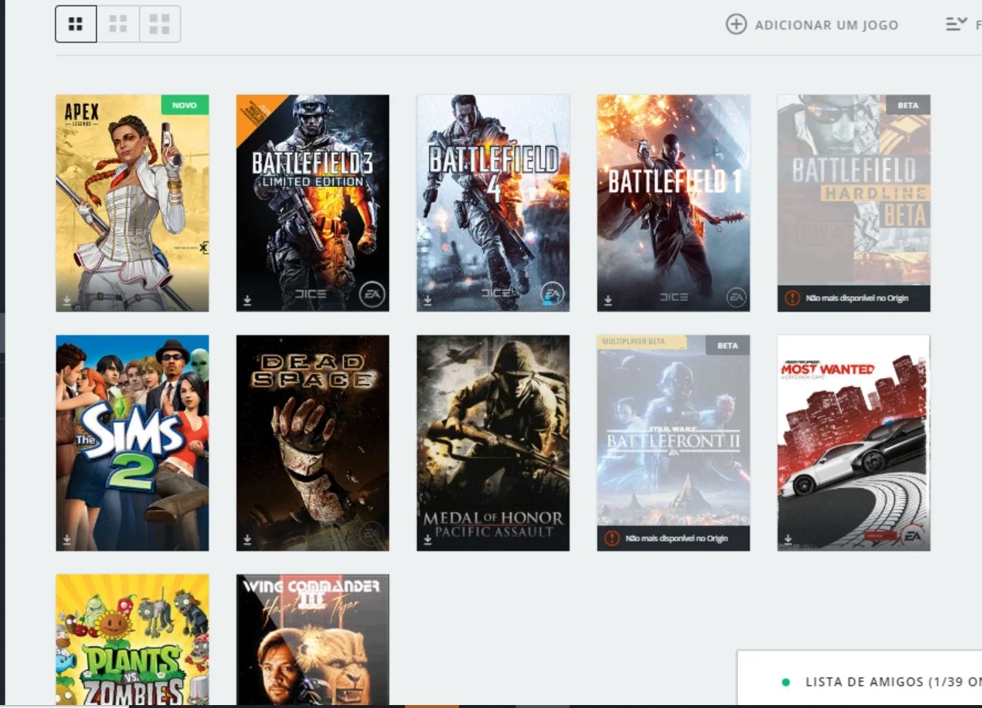982x708 pixels.
Task: Click the warning icon on Battlefront II
Action: point(612,538)
